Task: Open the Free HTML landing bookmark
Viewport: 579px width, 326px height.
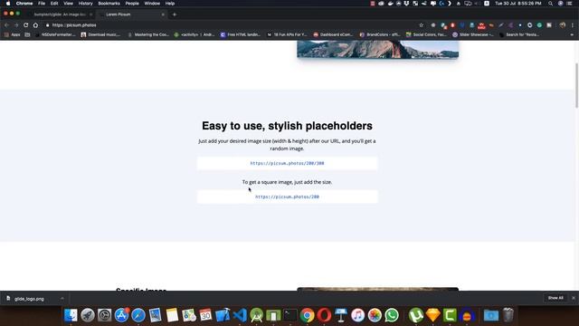Action: [241, 34]
